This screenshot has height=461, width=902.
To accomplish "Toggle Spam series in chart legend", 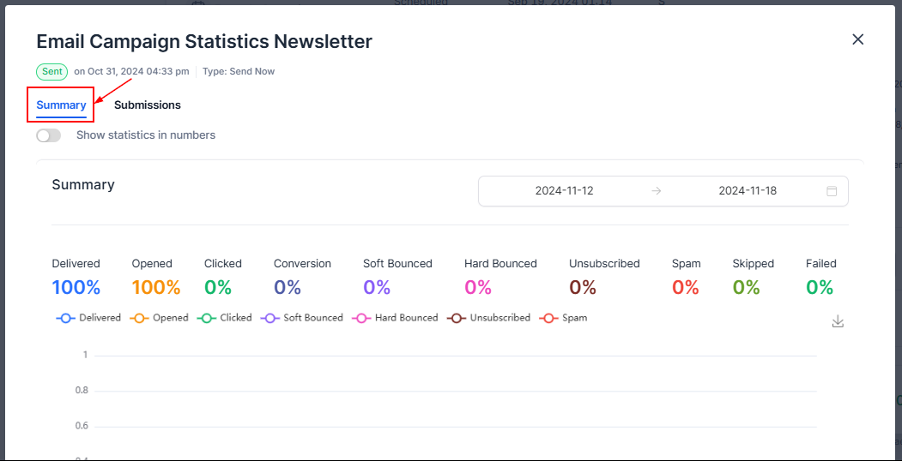I will (x=563, y=318).
